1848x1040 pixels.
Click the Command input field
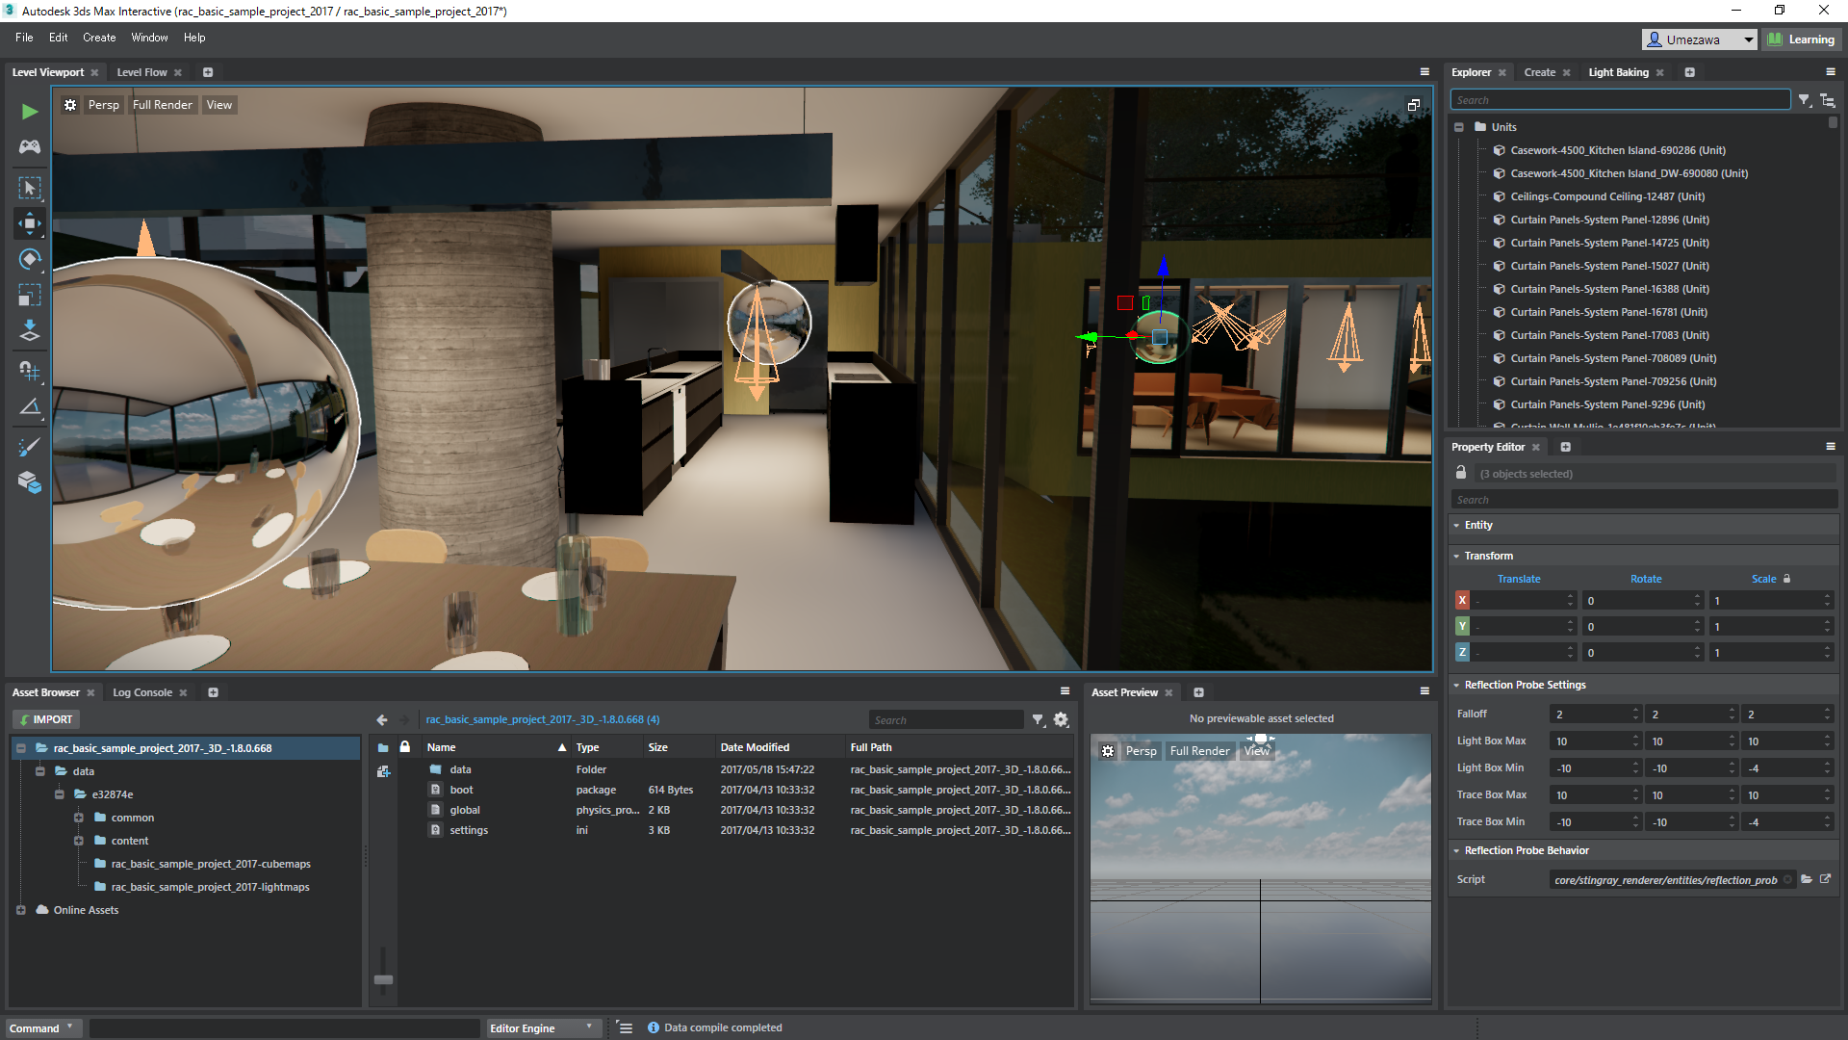point(285,1027)
